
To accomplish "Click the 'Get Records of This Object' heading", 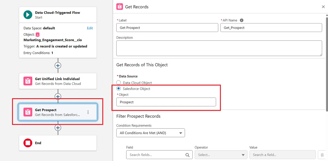I will (142, 65).
